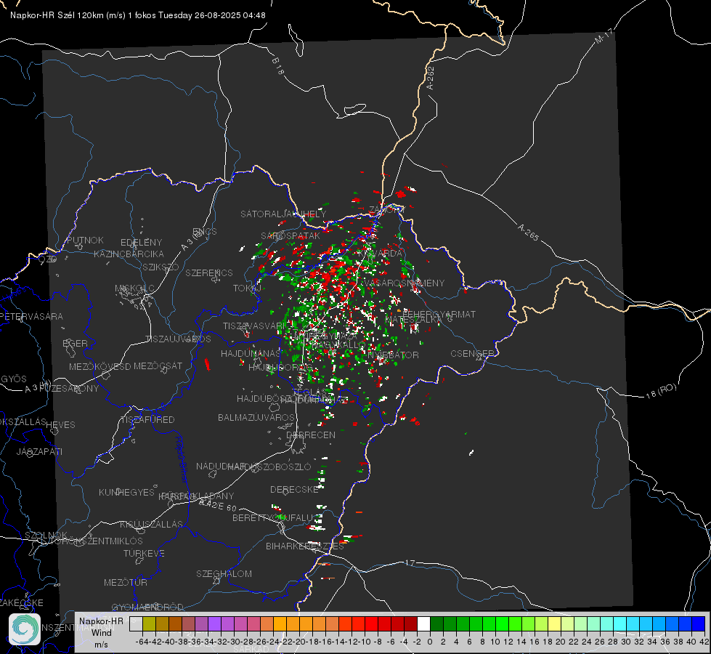Pick the dark blue swatch above 42
The height and width of the screenshot is (654, 711).
click(x=699, y=623)
